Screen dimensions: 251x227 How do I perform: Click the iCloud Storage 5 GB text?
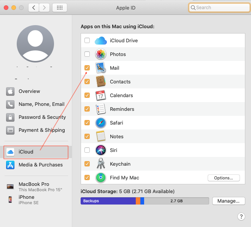click(127, 192)
